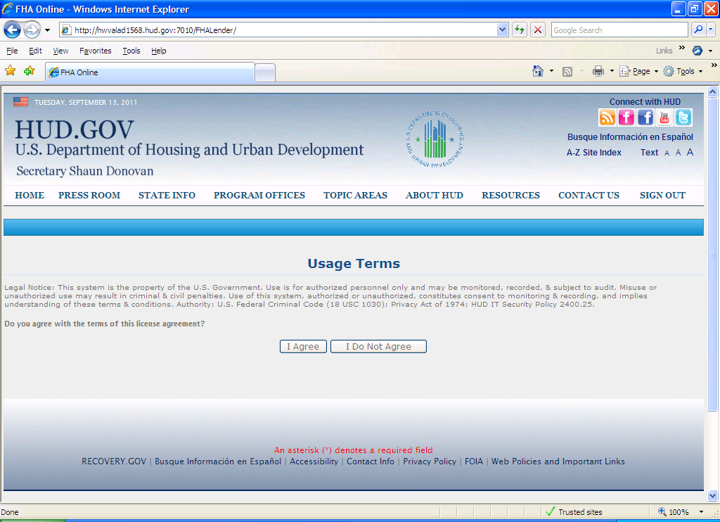
Task: Click the HUD department seal logo
Action: (x=435, y=139)
